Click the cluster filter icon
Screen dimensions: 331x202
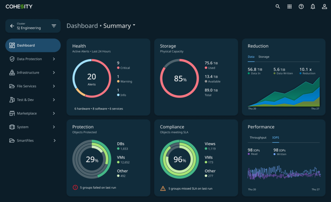tap(54, 26)
